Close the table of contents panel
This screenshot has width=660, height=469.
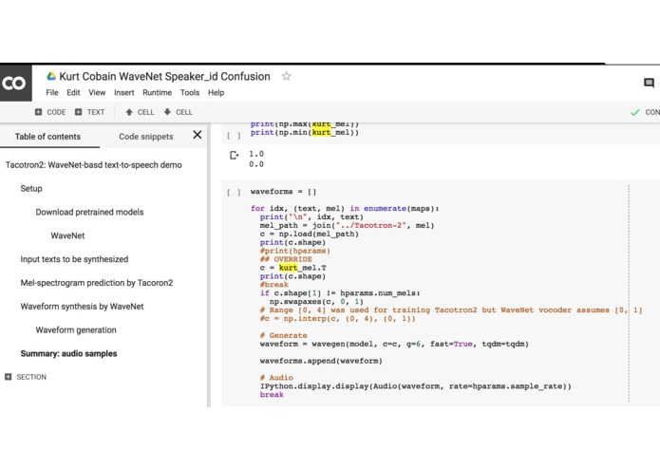pos(197,135)
